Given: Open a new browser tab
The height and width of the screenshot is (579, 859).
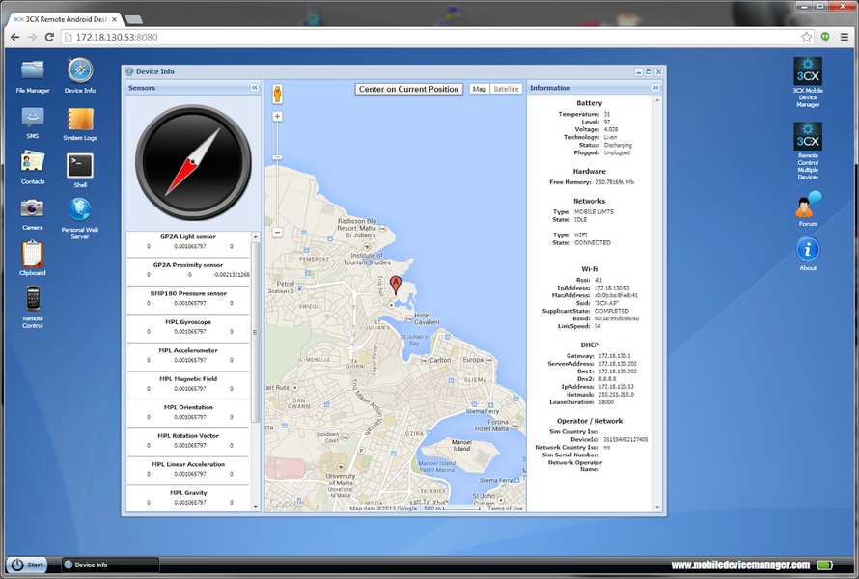Looking at the screenshot, I should pyautogui.click(x=133, y=19).
